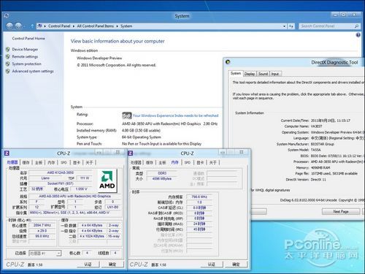The image size is (365, 274).
Task: Open the 主板 tab in left CPU-Z window
Action: (x=39, y=162)
